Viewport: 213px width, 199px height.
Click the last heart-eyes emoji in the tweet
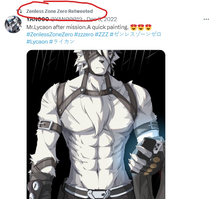(148, 27)
